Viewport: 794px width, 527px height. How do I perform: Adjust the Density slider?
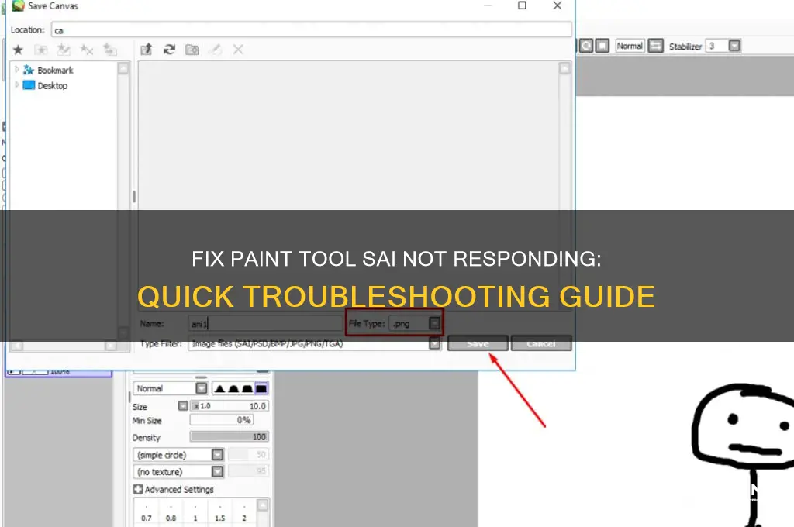[230, 436]
